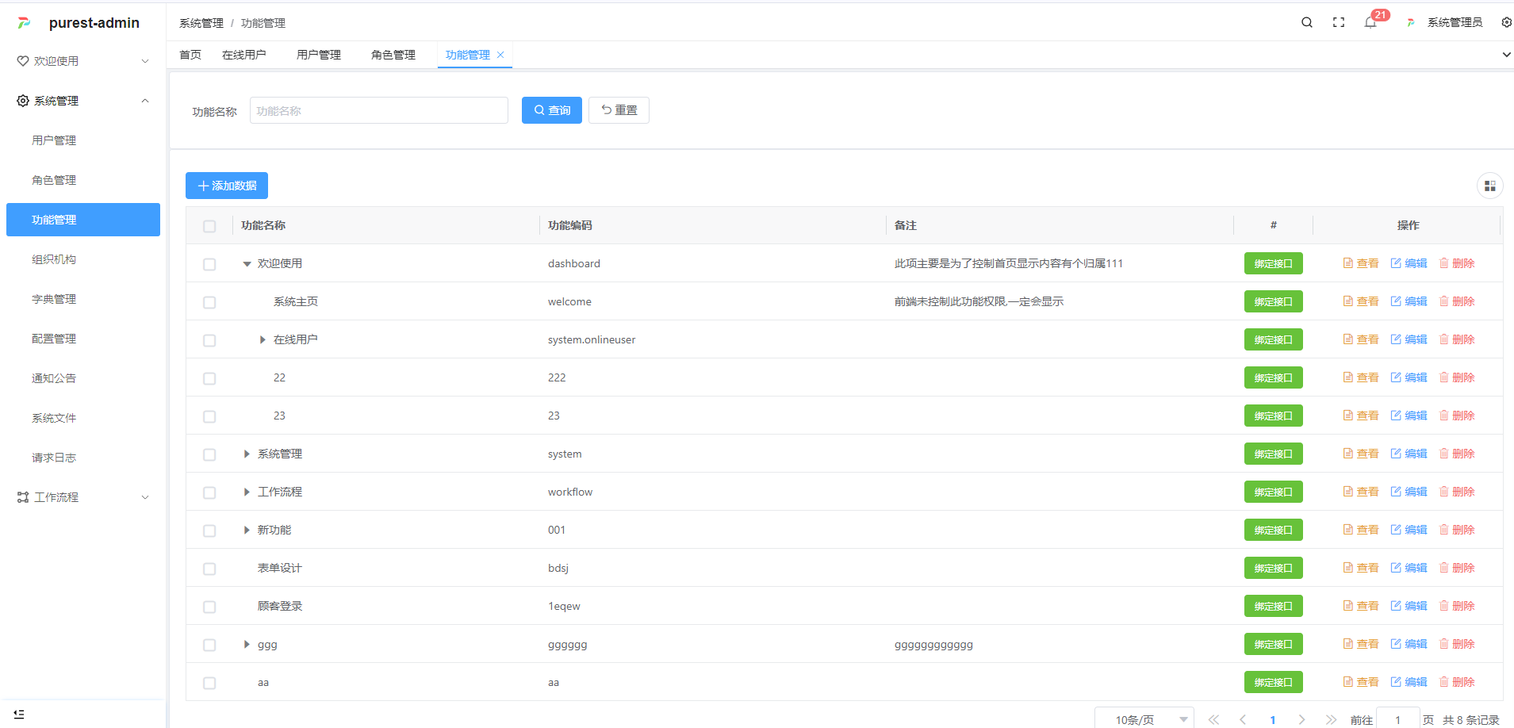Tick the checkbox for the workflow row
The width and height of the screenshot is (1514, 728).
pos(209,492)
